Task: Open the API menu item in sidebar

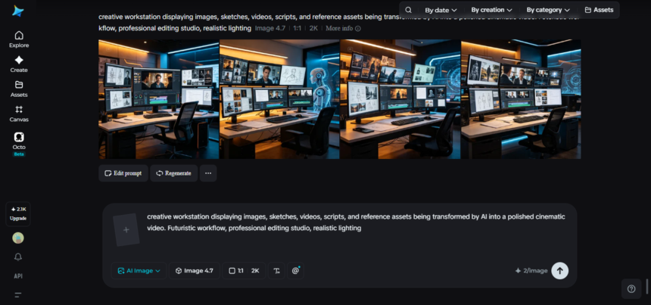Action: click(x=18, y=276)
